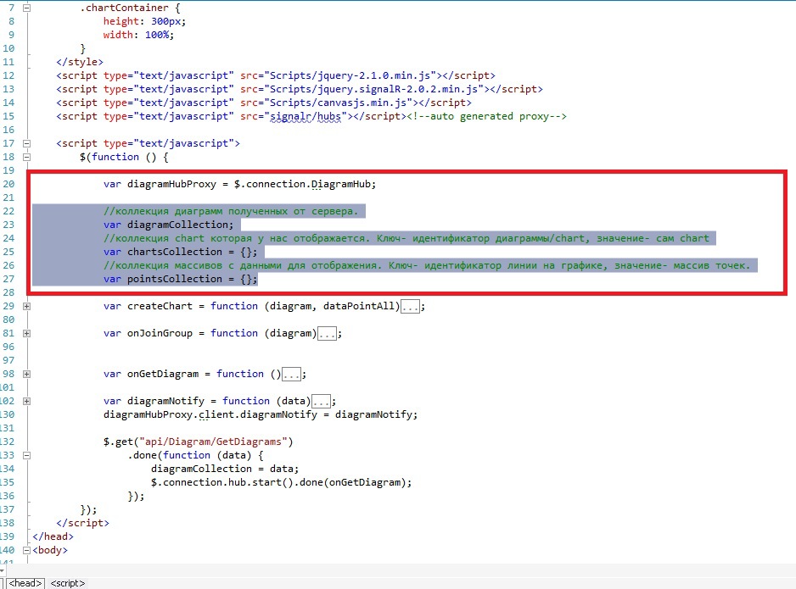Image resolution: width=796 pixels, height=589 pixels.
Task: Click "diagramCollection = data;" on line 134
Action: point(225,469)
